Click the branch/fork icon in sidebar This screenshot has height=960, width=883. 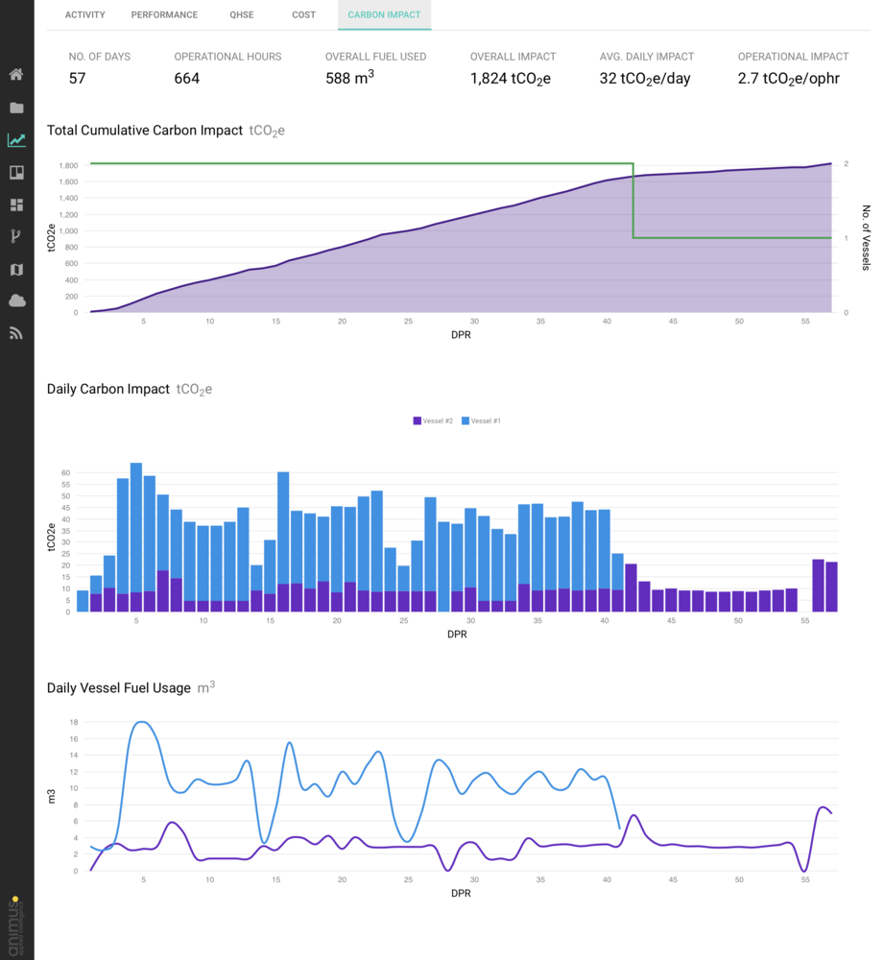[x=16, y=237]
